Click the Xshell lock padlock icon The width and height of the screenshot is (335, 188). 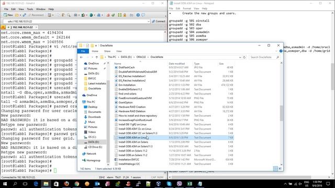point(125,15)
